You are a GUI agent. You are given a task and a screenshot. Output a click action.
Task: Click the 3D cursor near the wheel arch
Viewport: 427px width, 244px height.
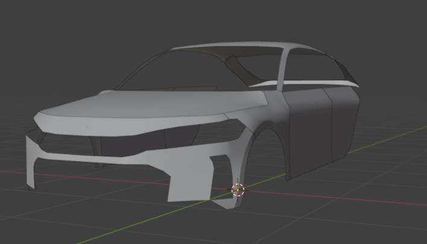[x=238, y=190]
